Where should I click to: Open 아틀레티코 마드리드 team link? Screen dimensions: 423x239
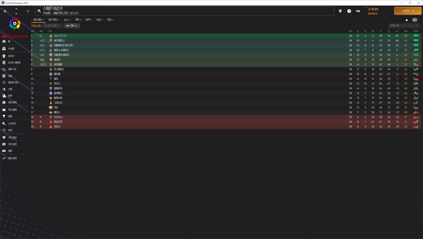click(x=63, y=45)
